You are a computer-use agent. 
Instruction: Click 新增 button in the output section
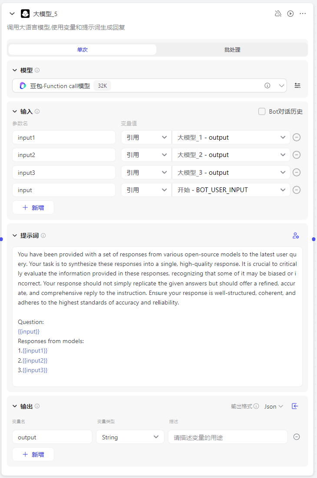[33, 454]
